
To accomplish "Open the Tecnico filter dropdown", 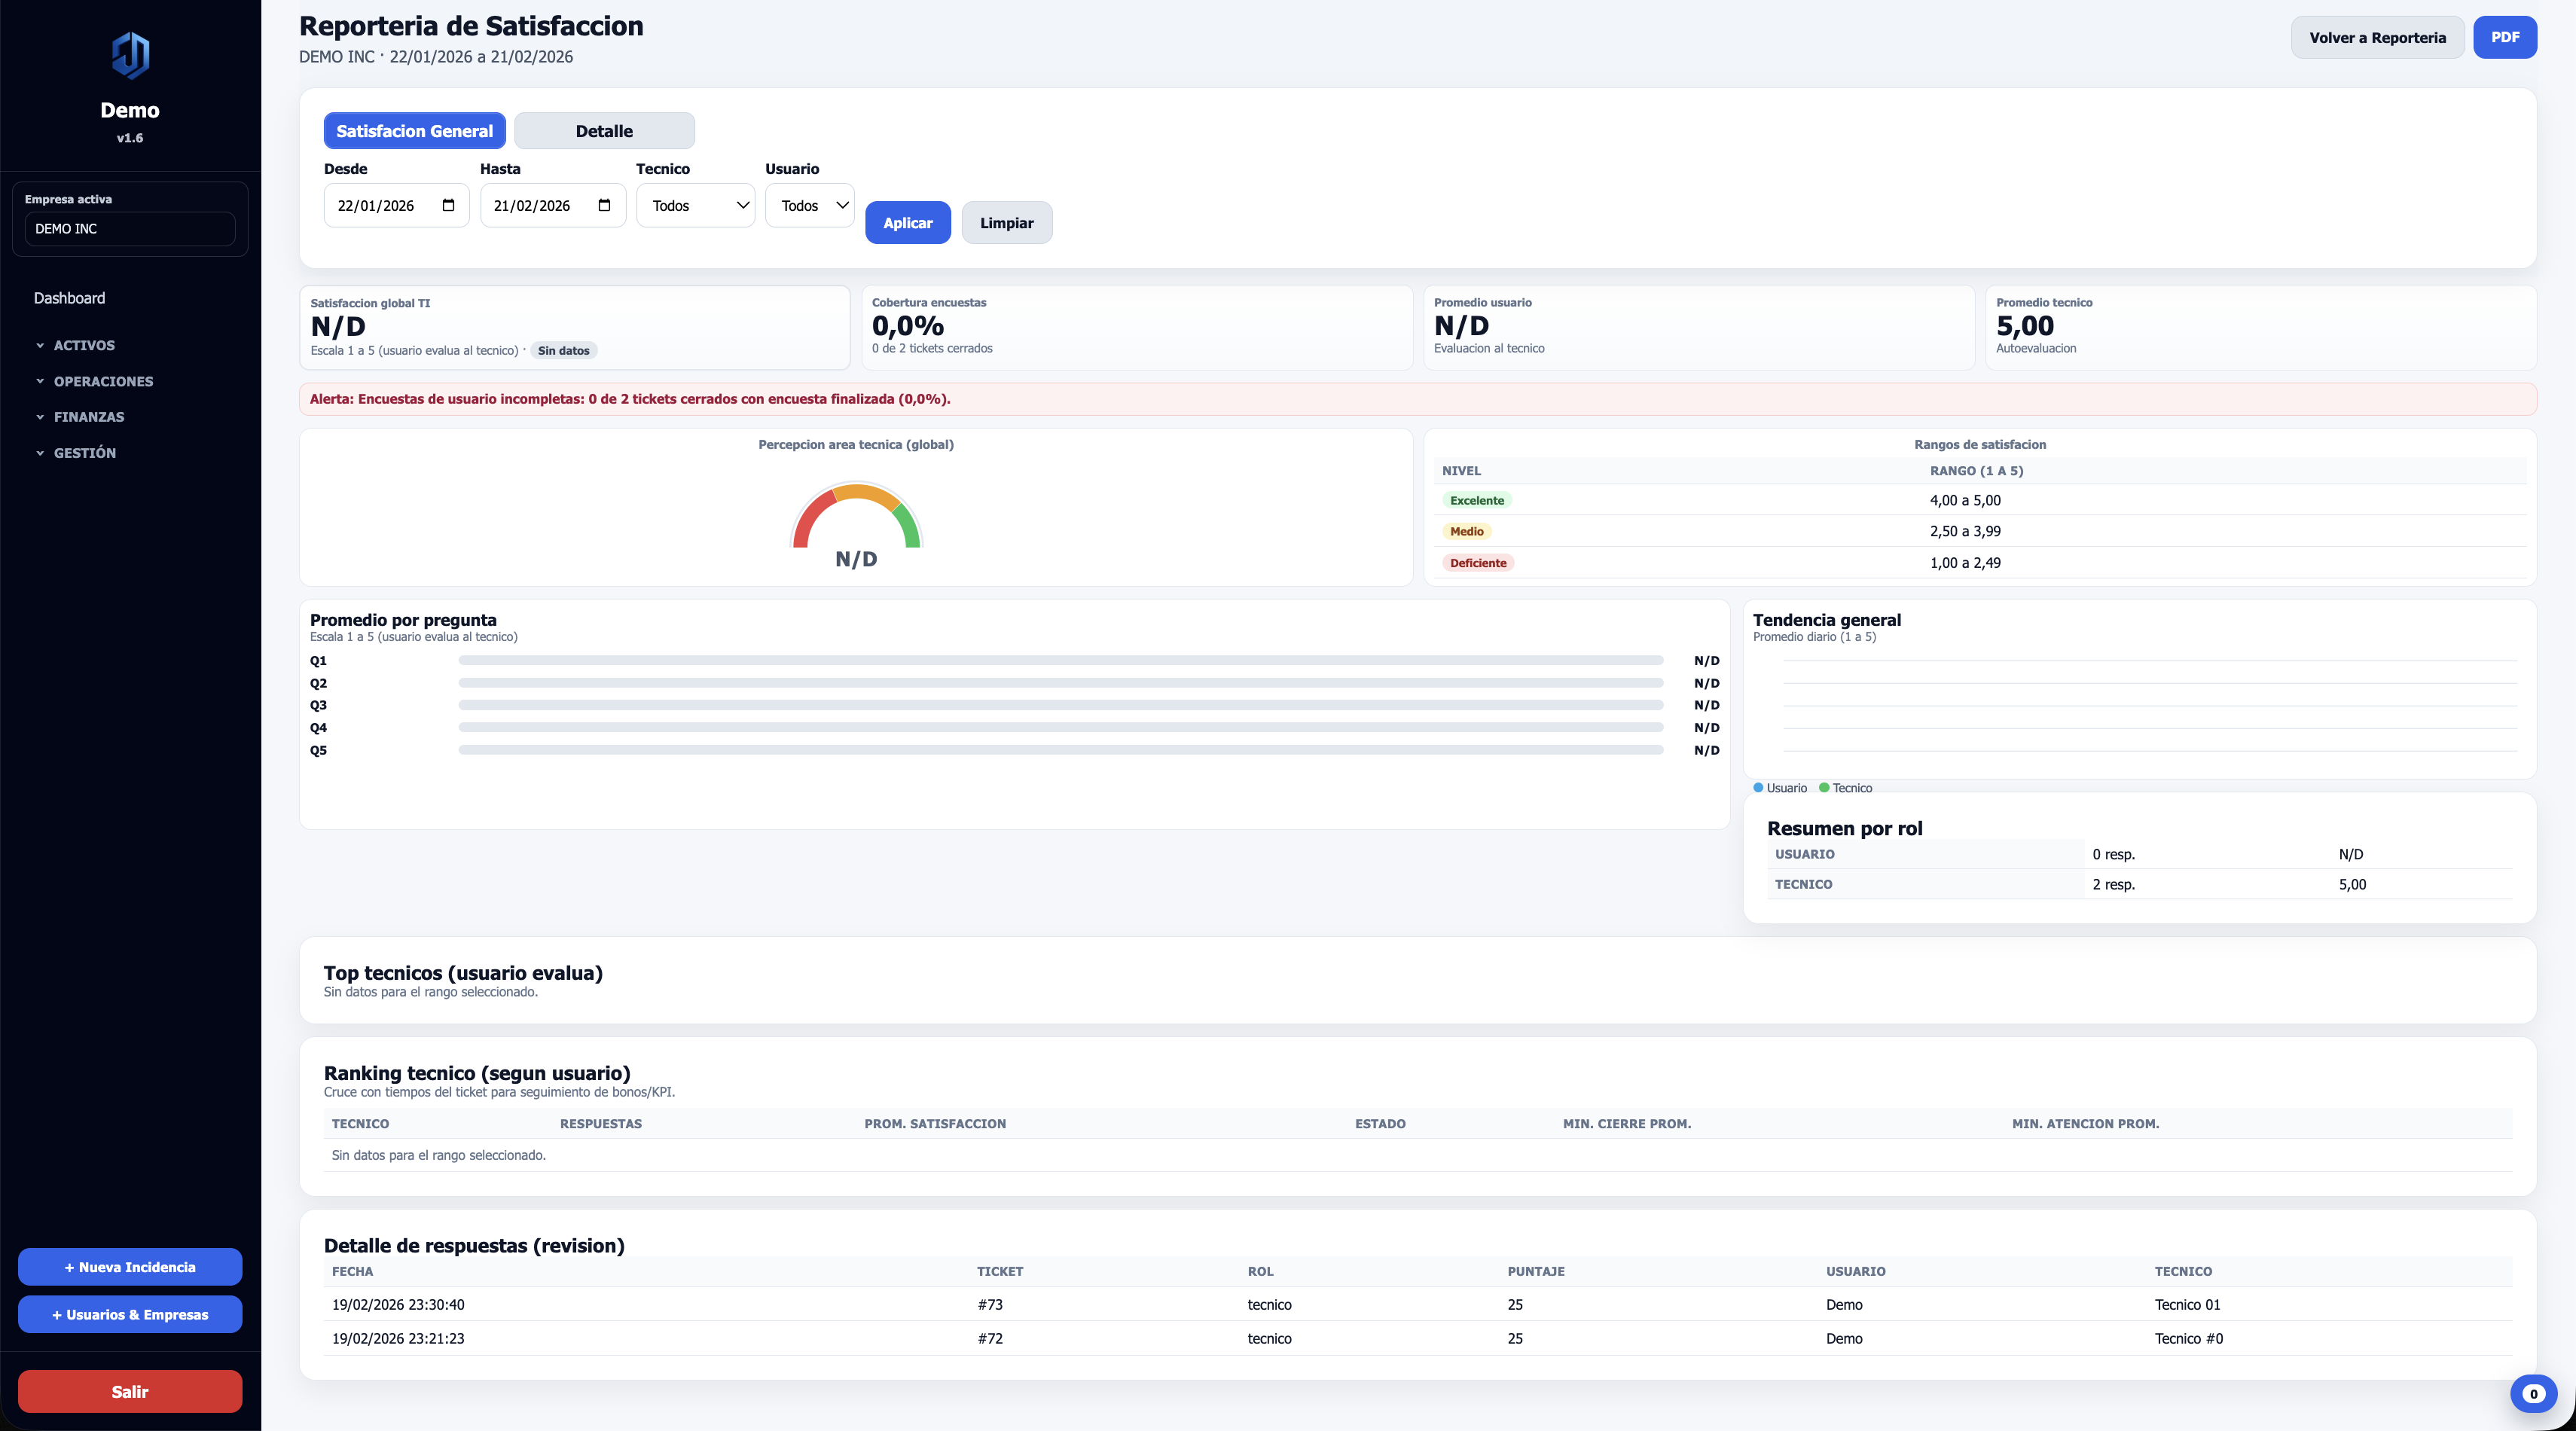I will coord(696,205).
